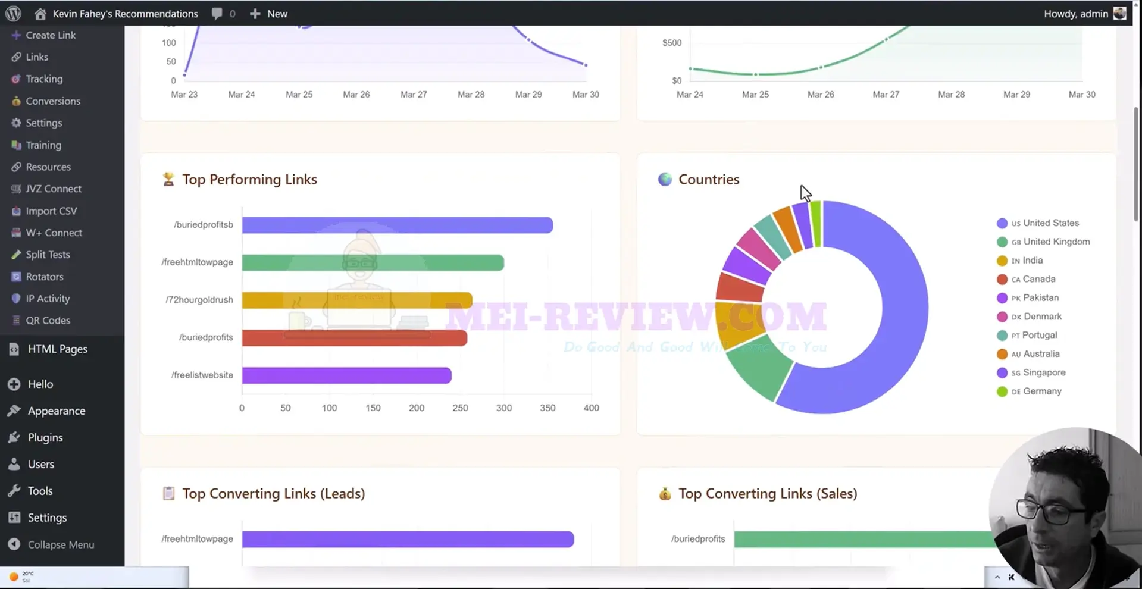1142x589 pixels.
Task: Click the Training sidebar icon
Action: (16, 145)
